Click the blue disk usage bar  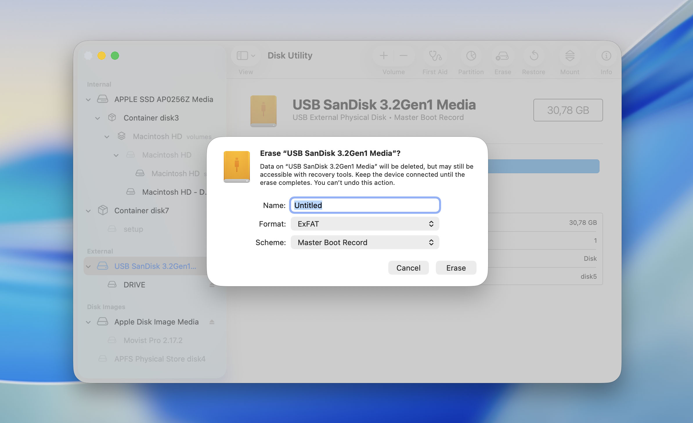[x=544, y=166]
